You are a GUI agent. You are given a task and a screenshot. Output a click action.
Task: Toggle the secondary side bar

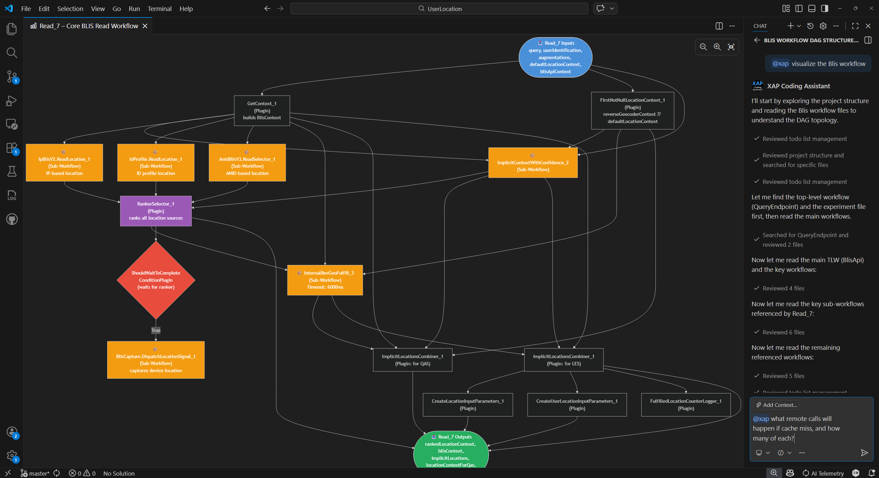click(824, 9)
